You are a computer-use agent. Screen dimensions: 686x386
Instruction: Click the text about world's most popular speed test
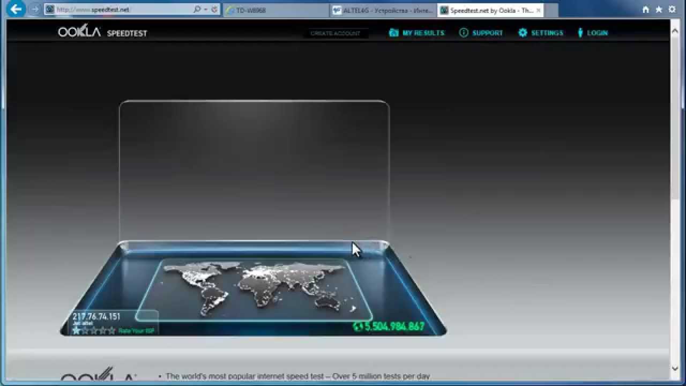[297, 376]
